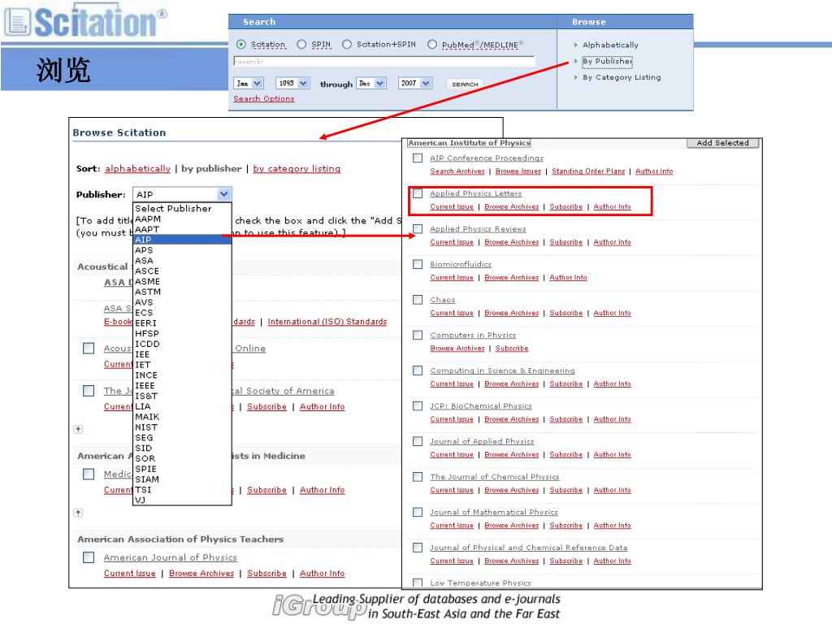Open Applied Physics Letters Current Issue

pyautogui.click(x=452, y=207)
